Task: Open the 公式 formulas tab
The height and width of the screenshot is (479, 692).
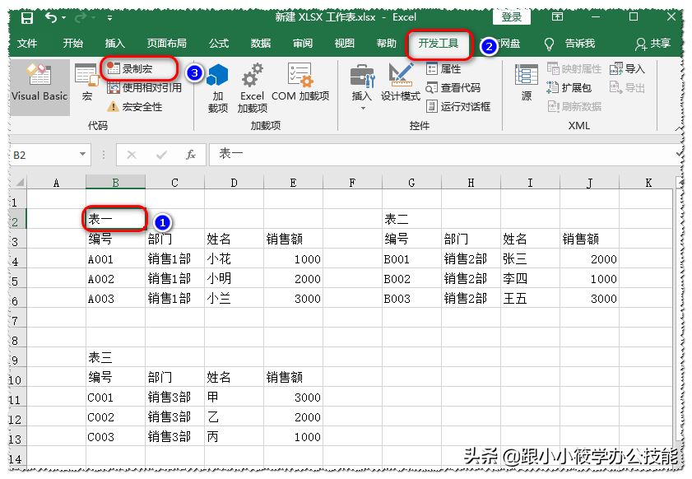Action: 219,44
